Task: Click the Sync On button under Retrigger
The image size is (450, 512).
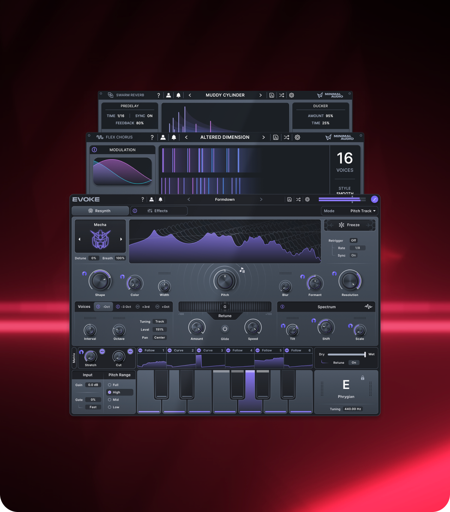Action: (x=354, y=255)
